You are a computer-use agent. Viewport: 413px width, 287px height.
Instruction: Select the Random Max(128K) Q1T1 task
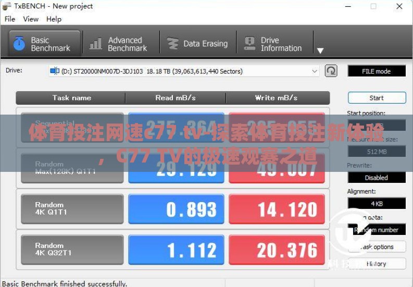click(x=72, y=168)
